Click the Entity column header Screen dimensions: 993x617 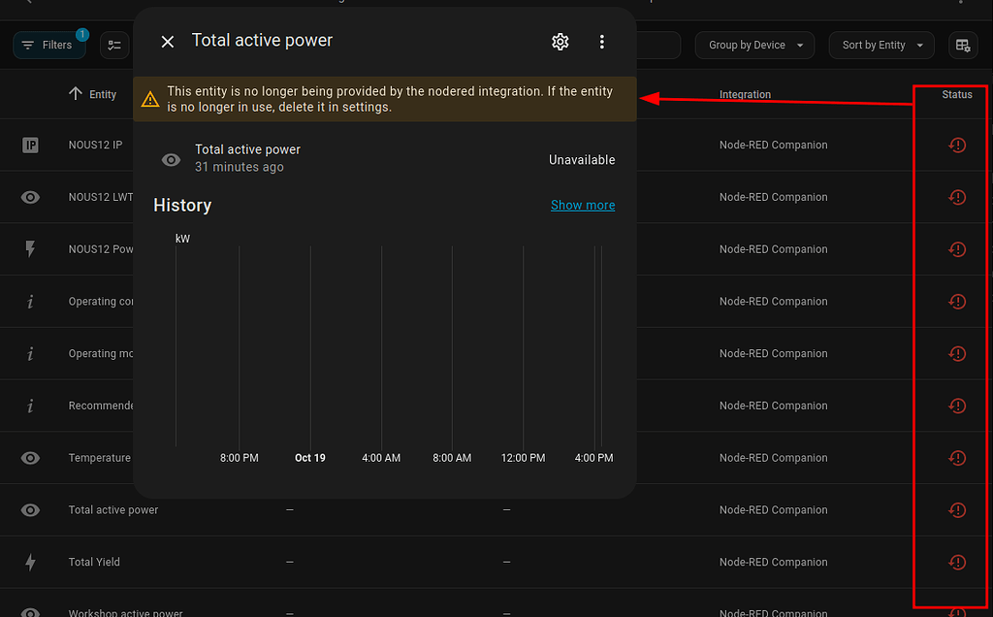[x=100, y=93]
